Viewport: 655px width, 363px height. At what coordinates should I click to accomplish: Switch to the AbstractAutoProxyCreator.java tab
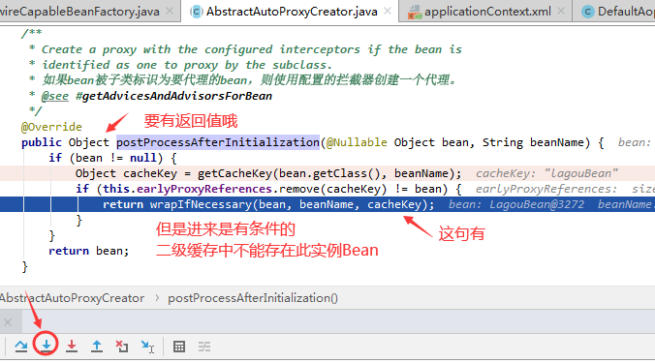pyautogui.click(x=292, y=12)
